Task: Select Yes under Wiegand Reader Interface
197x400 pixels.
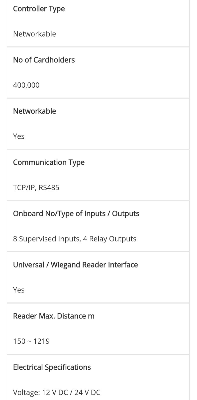Action: pos(19,290)
